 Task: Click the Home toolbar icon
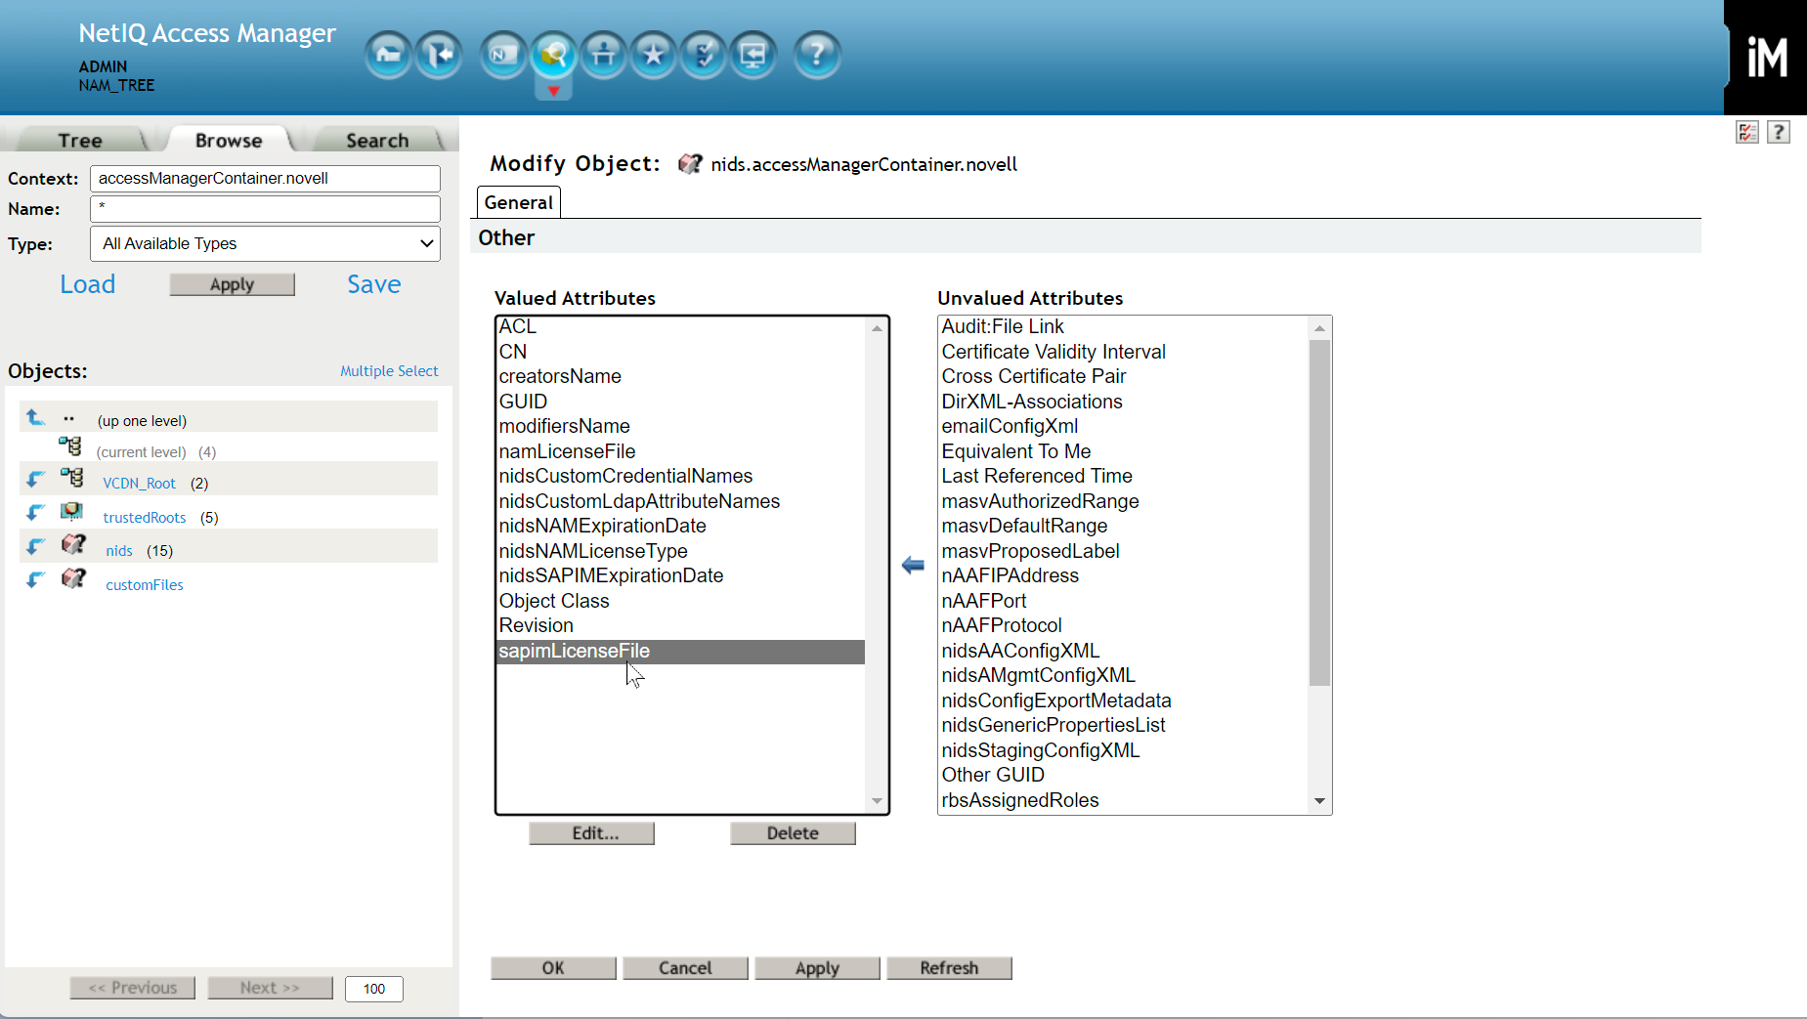coord(388,55)
